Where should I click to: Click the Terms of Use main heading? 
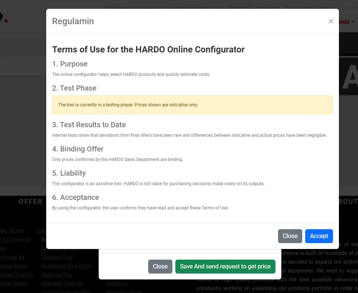[148, 49]
